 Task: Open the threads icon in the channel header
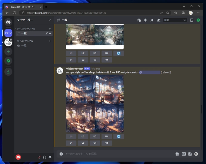pyautogui.click(x=139, y=20)
